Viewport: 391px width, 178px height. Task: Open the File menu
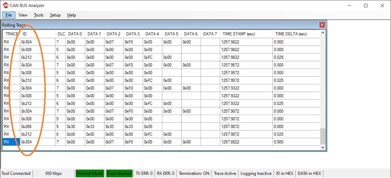(9, 15)
